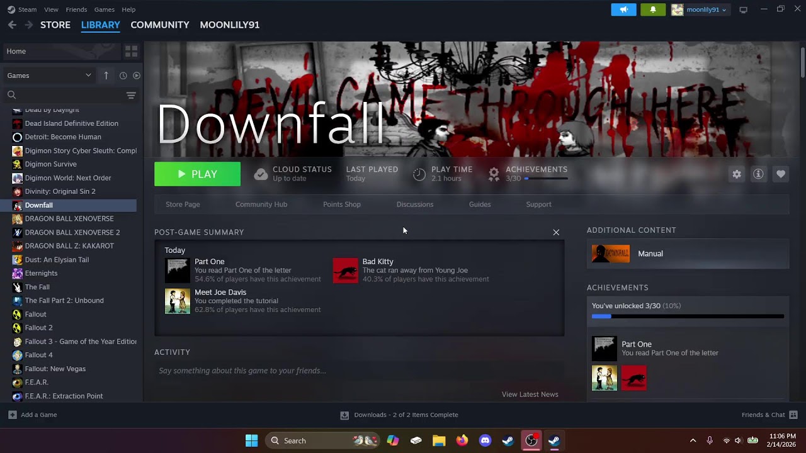806x453 pixels.
Task: Click Bad Kitty achievement icon
Action: 345,271
